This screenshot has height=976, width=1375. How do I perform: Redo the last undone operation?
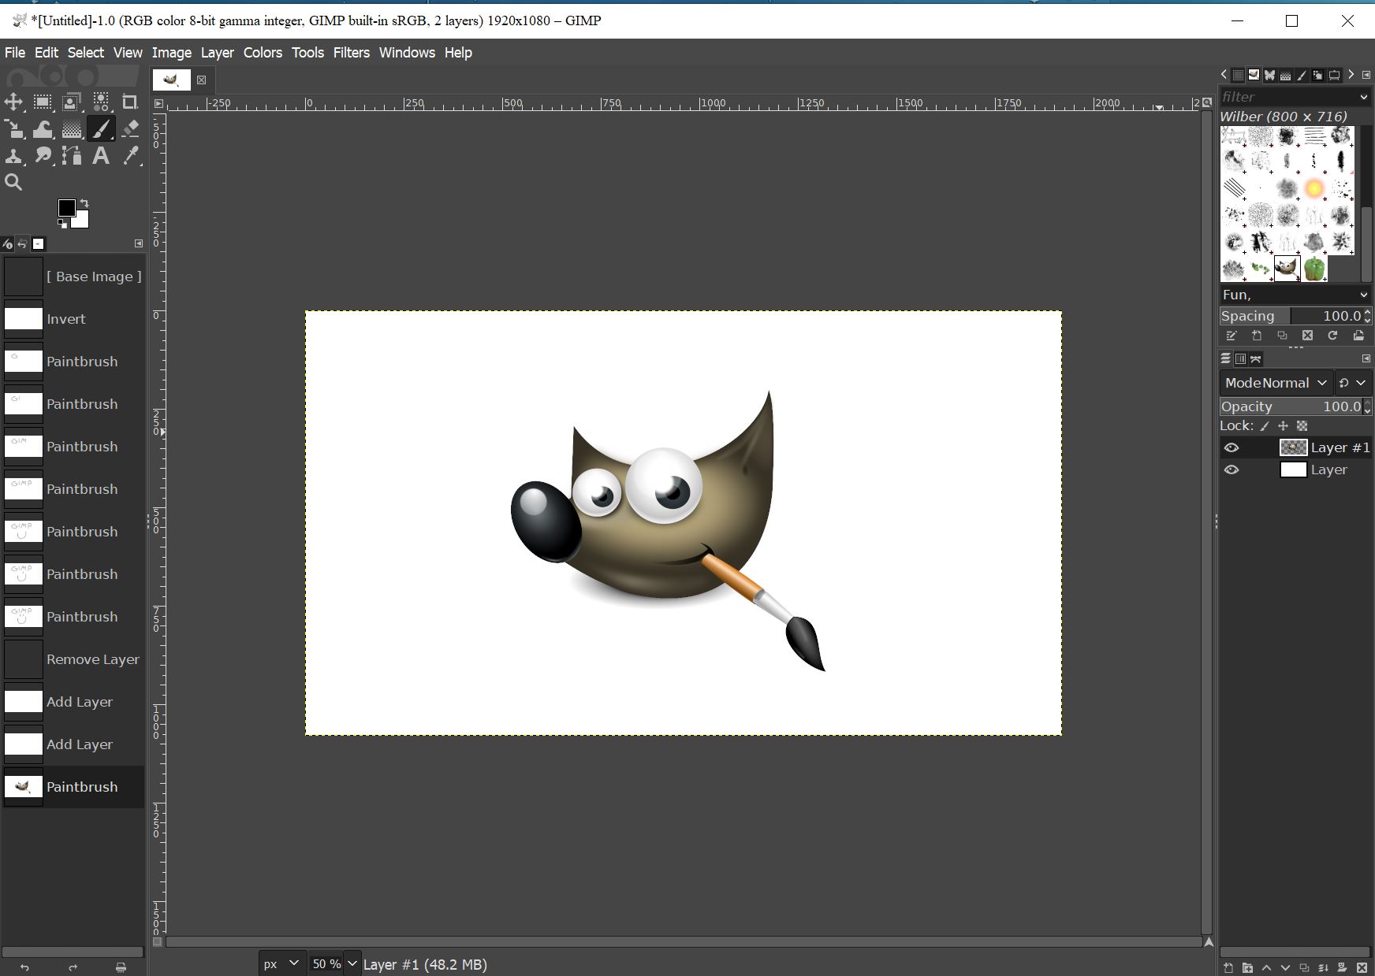(73, 967)
